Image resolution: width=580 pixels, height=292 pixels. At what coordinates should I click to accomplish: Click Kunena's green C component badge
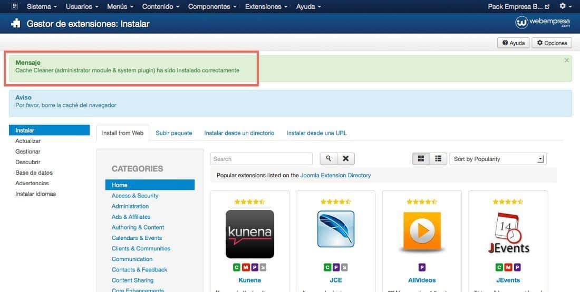pos(236,267)
